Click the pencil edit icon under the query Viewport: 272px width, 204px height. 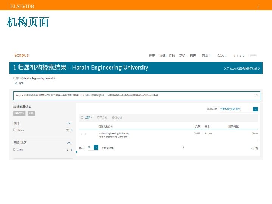pos(16,83)
